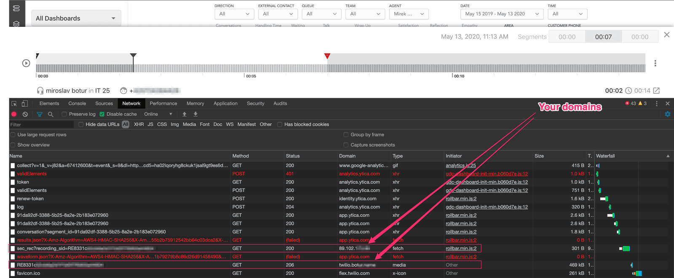
Task: Toggle the network filter funnel icon
Action: (40, 114)
